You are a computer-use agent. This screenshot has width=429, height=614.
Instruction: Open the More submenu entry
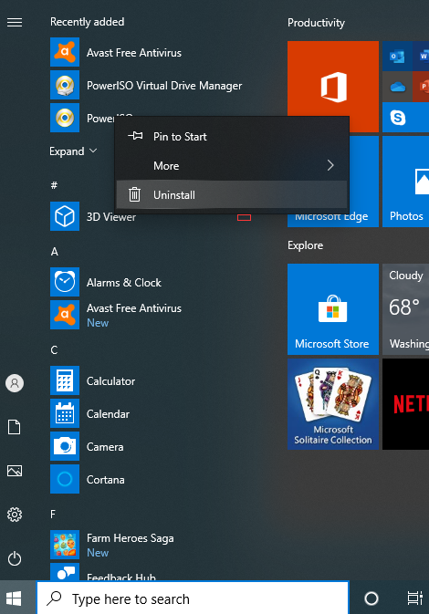[232, 166]
